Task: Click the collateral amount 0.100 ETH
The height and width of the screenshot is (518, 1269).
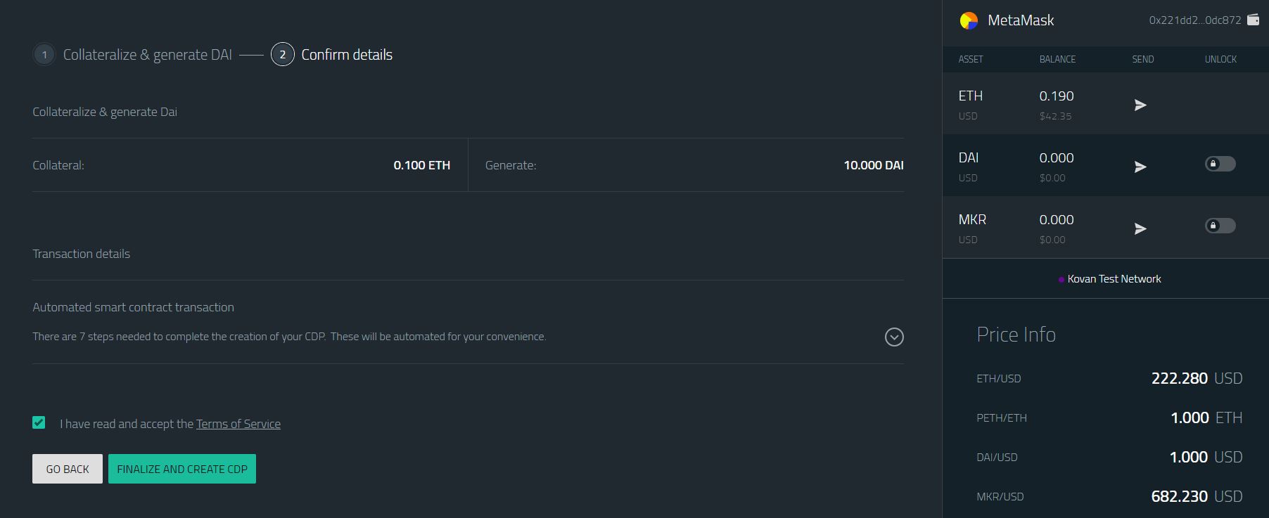Action: coord(422,165)
